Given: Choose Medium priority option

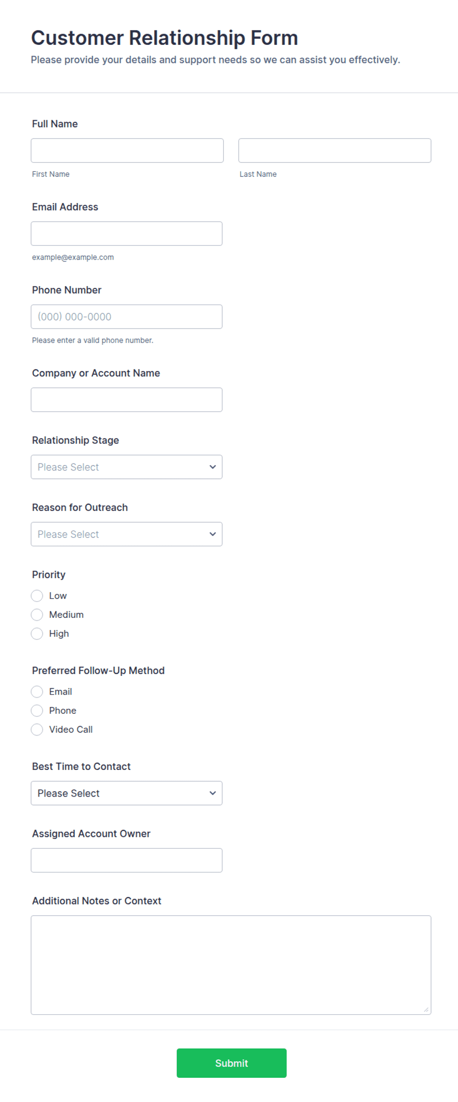Looking at the screenshot, I should click(37, 615).
